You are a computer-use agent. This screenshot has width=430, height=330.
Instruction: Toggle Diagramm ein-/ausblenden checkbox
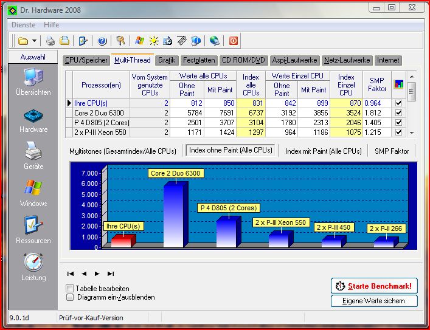(70, 297)
